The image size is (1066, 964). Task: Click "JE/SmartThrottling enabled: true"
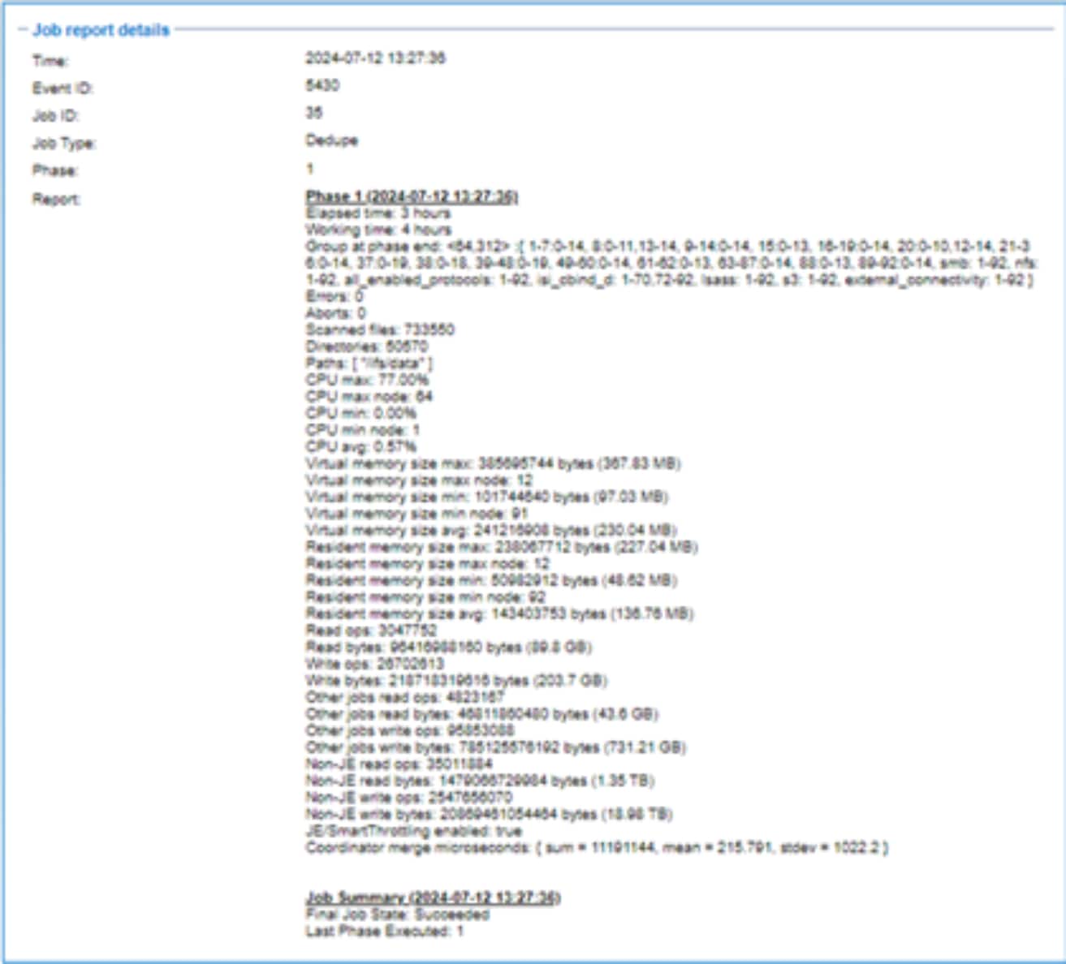[413, 831]
